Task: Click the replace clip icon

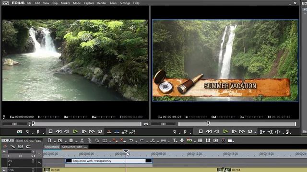Action: point(105,140)
